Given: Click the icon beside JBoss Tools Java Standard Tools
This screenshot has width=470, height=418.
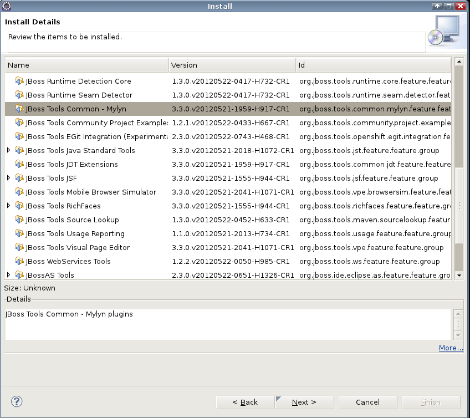Looking at the screenshot, I should [19, 150].
